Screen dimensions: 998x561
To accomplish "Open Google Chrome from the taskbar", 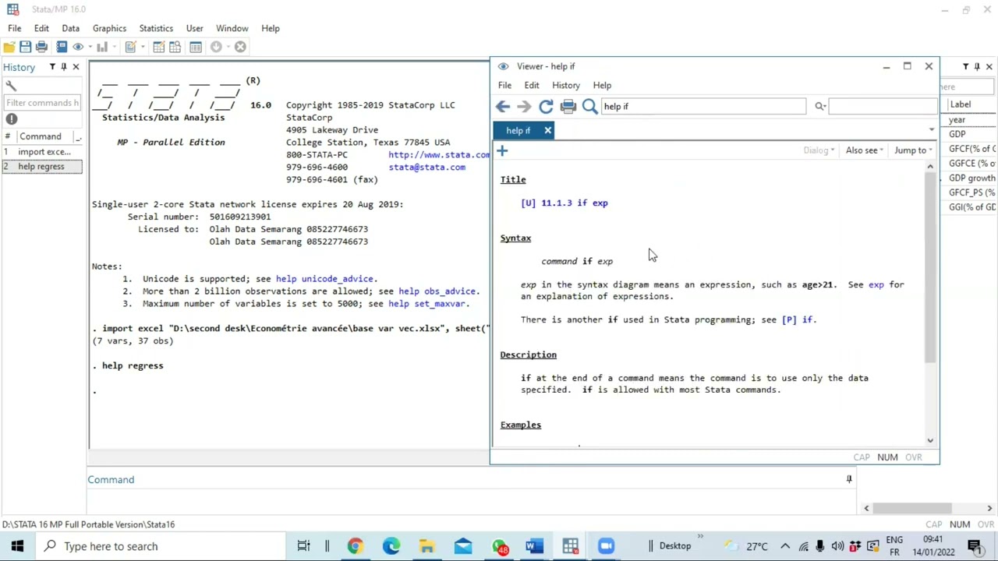I will click(355, 546).
